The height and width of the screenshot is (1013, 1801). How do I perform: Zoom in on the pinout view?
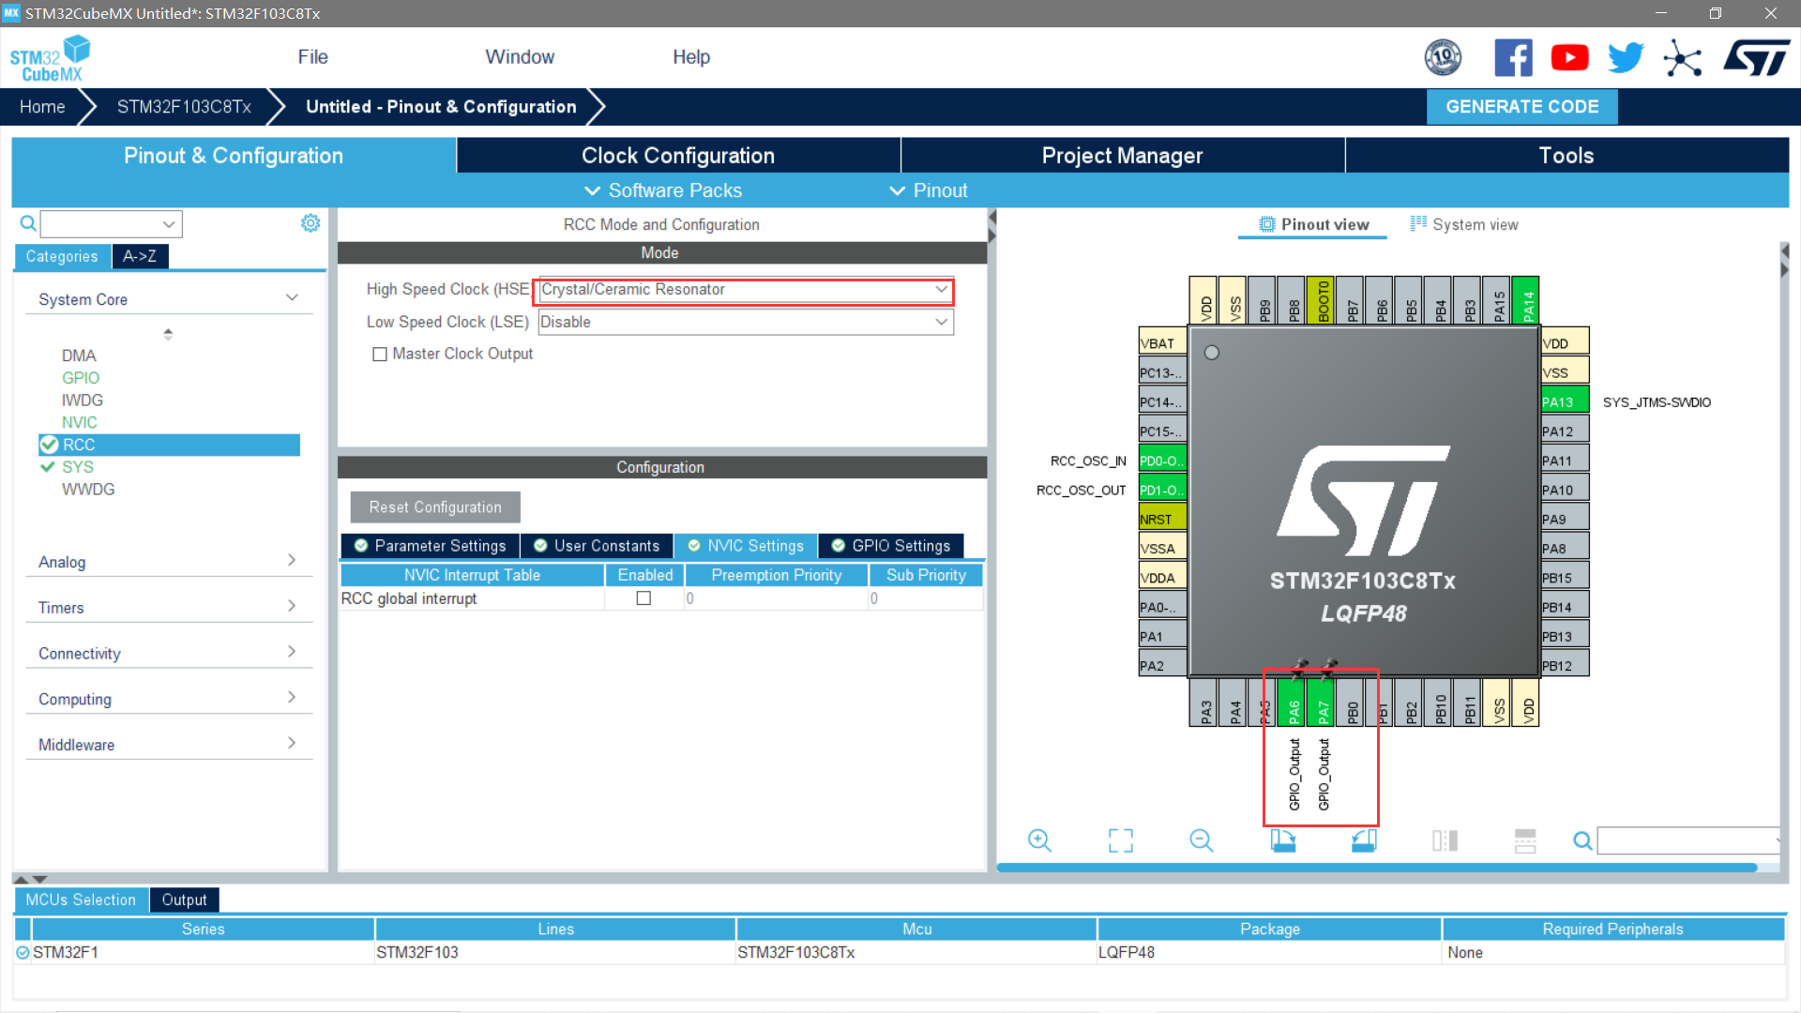click(1039, 840)
